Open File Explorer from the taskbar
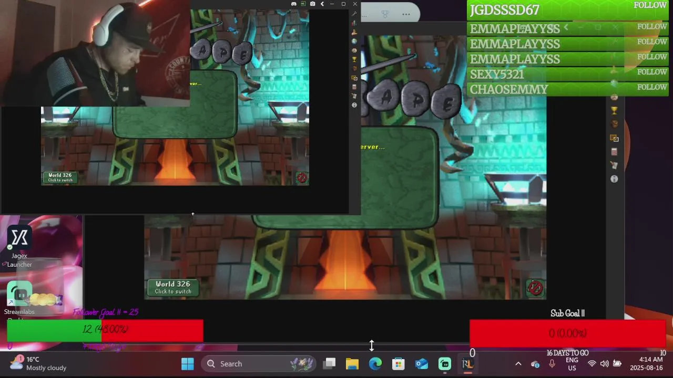The height and width of the screenshot is (378, 673). point(352,364)
